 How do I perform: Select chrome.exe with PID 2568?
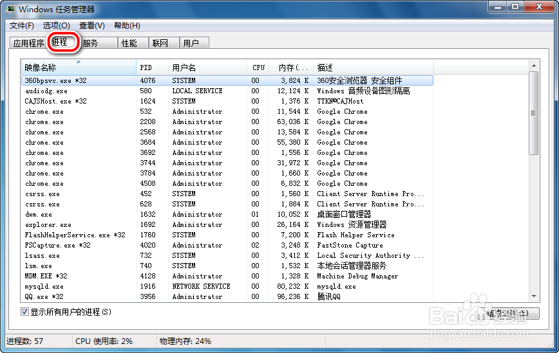[x=227, y=132]
